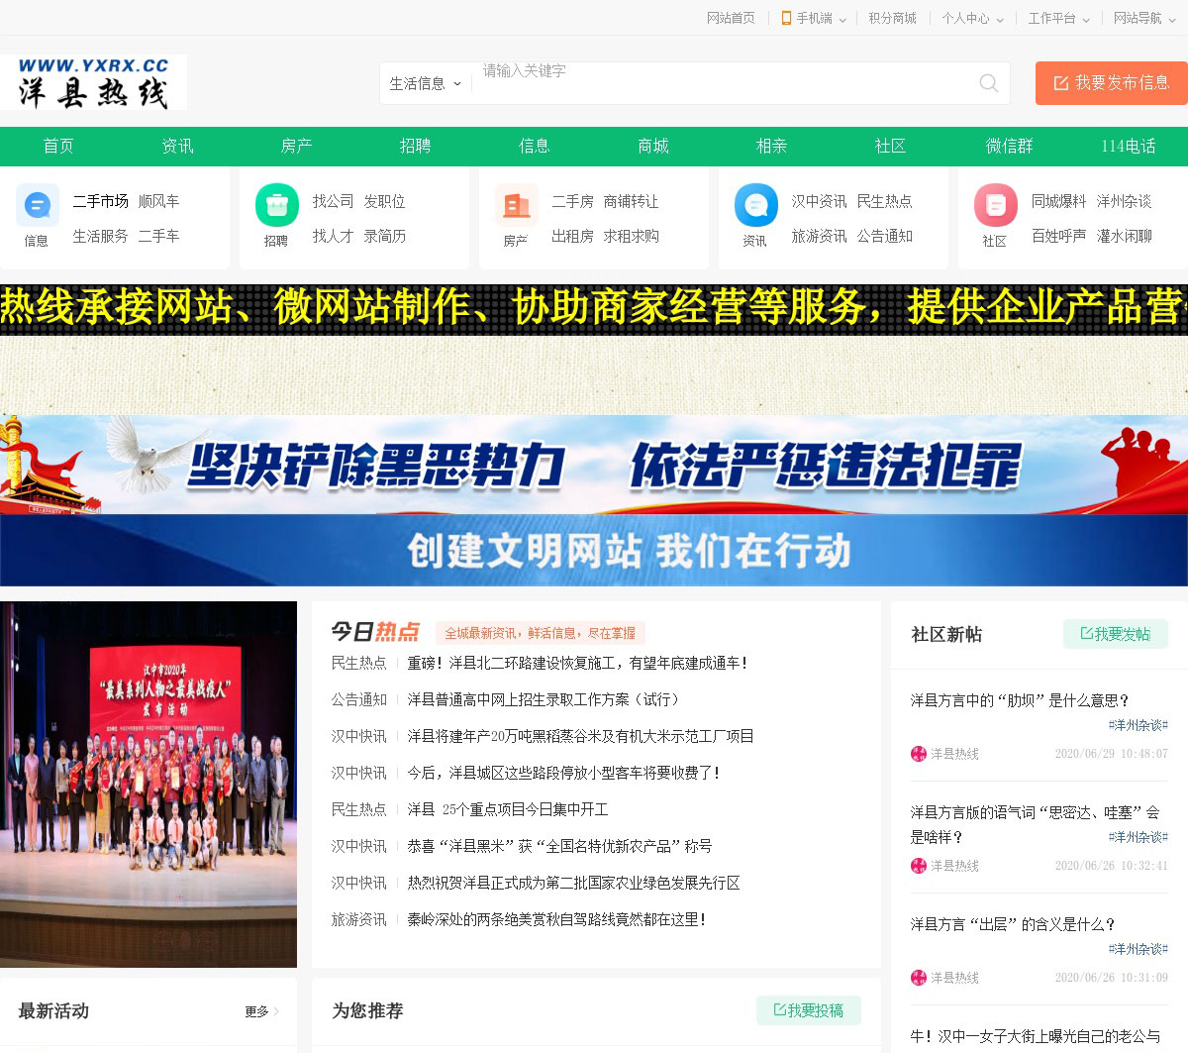The image size is (1188, 1053).
Task: Click the search magnifier icon
Action: [988, 83]
